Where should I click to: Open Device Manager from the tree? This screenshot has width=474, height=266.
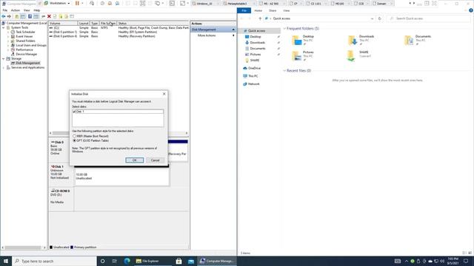27,54
